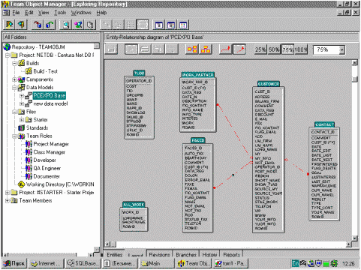
Task: Click the orange entity layout icon
Action: click(192, 49)
